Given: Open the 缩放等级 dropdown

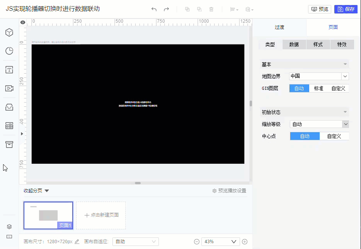Looking at the screenshot, I should pos(319,124).
